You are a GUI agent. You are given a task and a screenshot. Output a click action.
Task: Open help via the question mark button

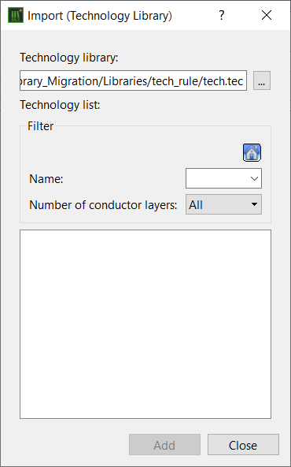pyautogui.click(x=221, y=15)
